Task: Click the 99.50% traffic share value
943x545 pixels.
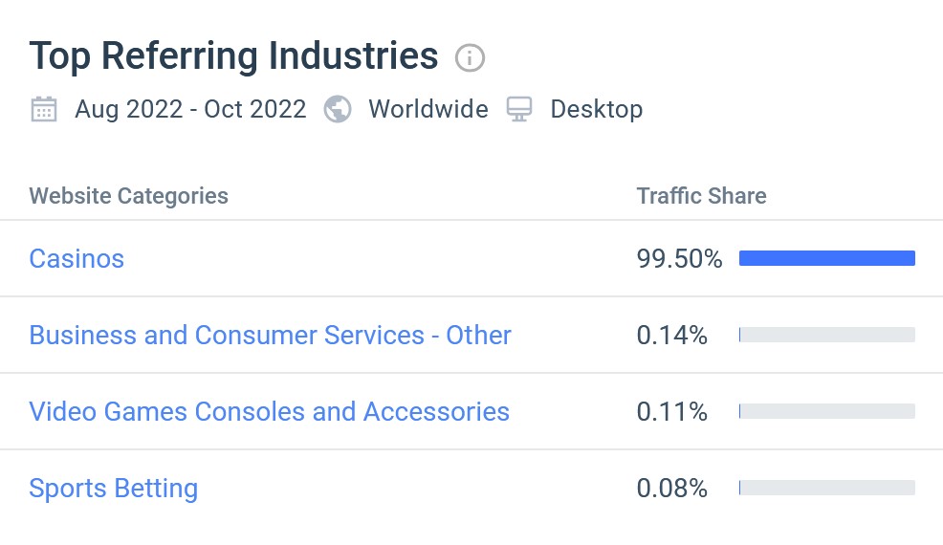Action: pyautogui.click(x=679, y=258)
